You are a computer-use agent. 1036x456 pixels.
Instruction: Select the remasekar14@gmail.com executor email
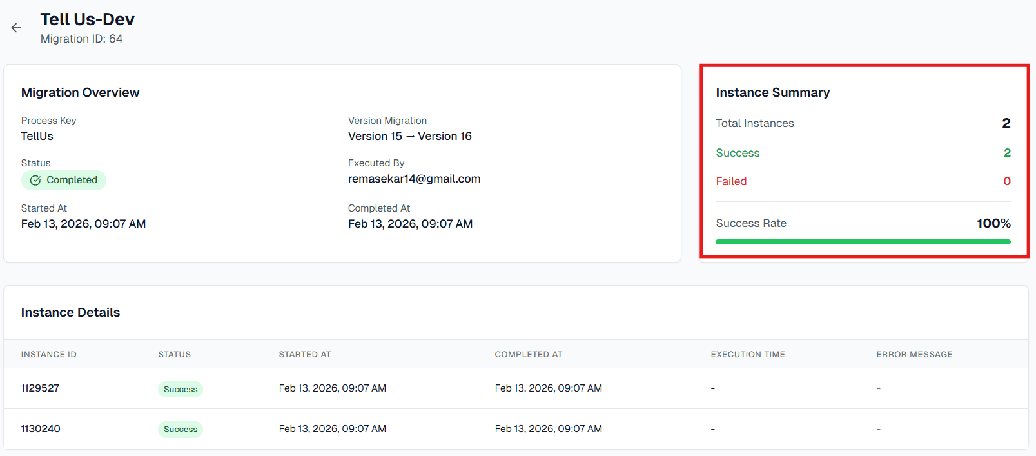point(415,179)
